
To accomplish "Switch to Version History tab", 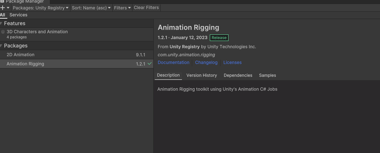I will click(x=202, y=75).
